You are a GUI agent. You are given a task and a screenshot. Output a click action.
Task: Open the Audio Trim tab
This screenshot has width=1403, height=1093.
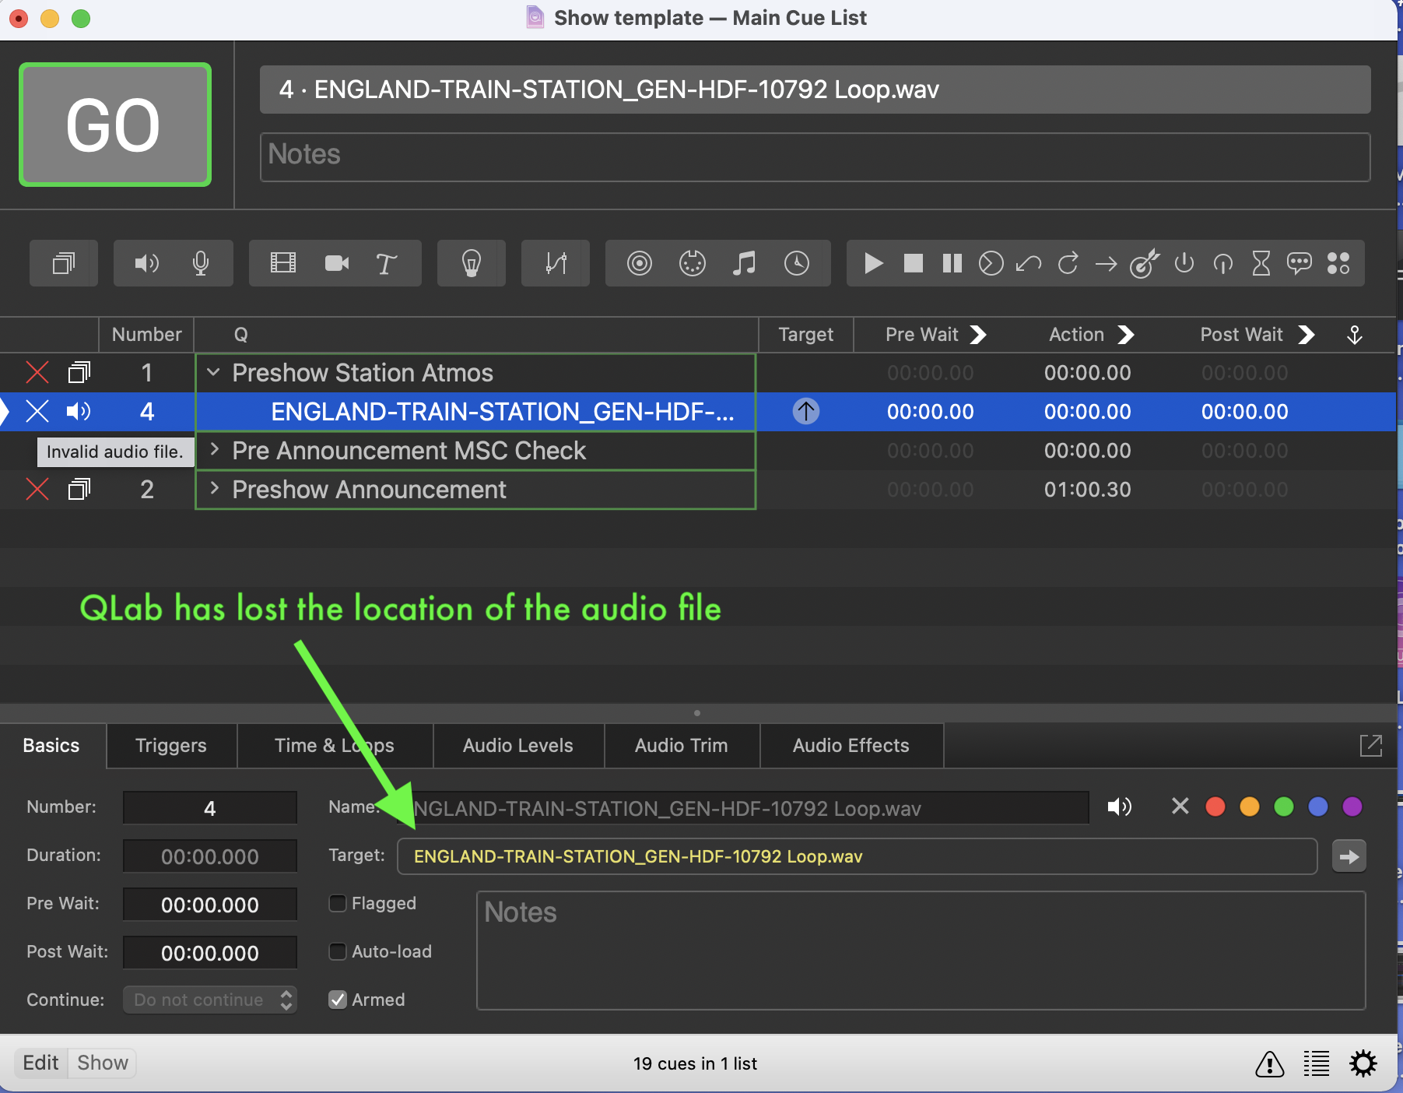click(x=682, y=745)
